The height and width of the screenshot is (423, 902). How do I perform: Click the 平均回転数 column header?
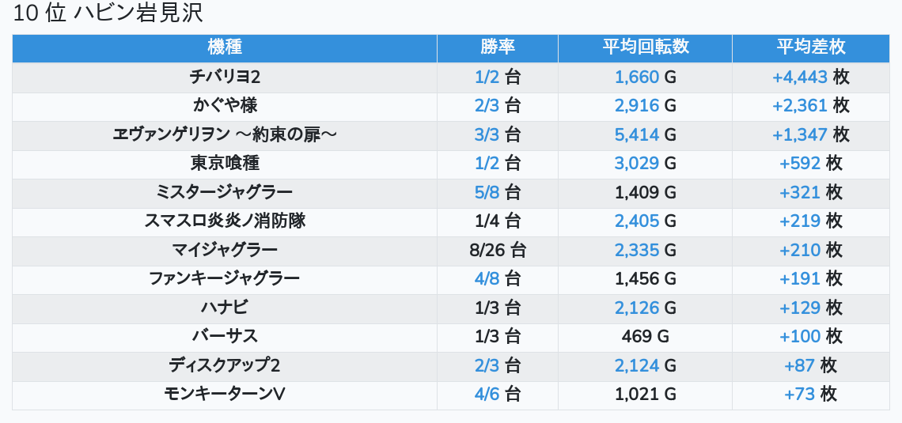tap(645, 47)
